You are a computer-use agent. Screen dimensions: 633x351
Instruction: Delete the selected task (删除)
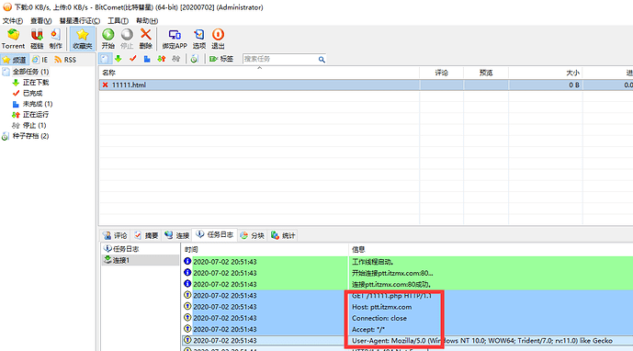point(146,39)
